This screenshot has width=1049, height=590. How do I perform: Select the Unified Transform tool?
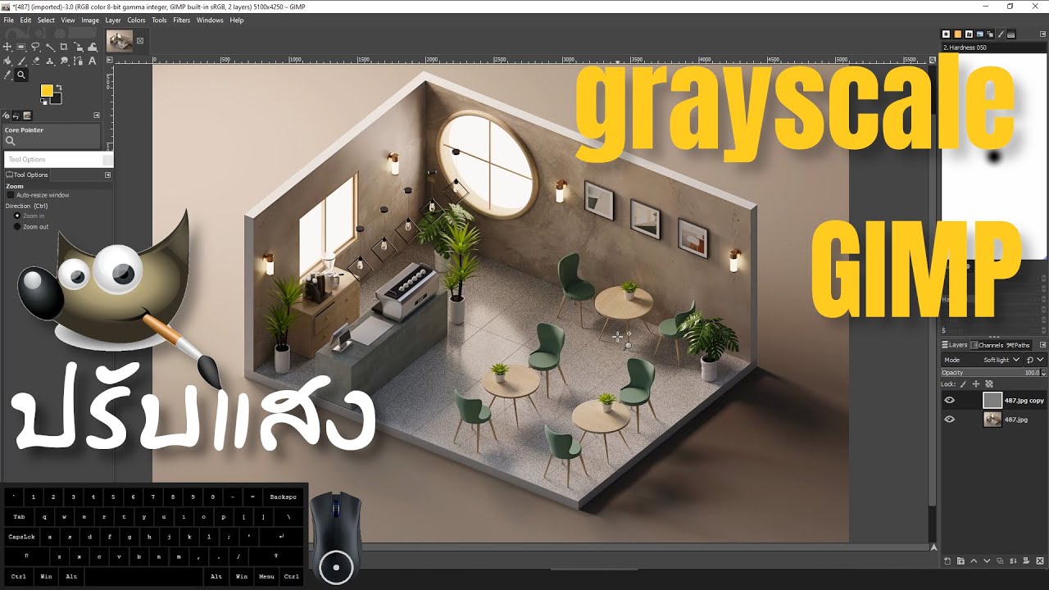(x=79, y=47)
